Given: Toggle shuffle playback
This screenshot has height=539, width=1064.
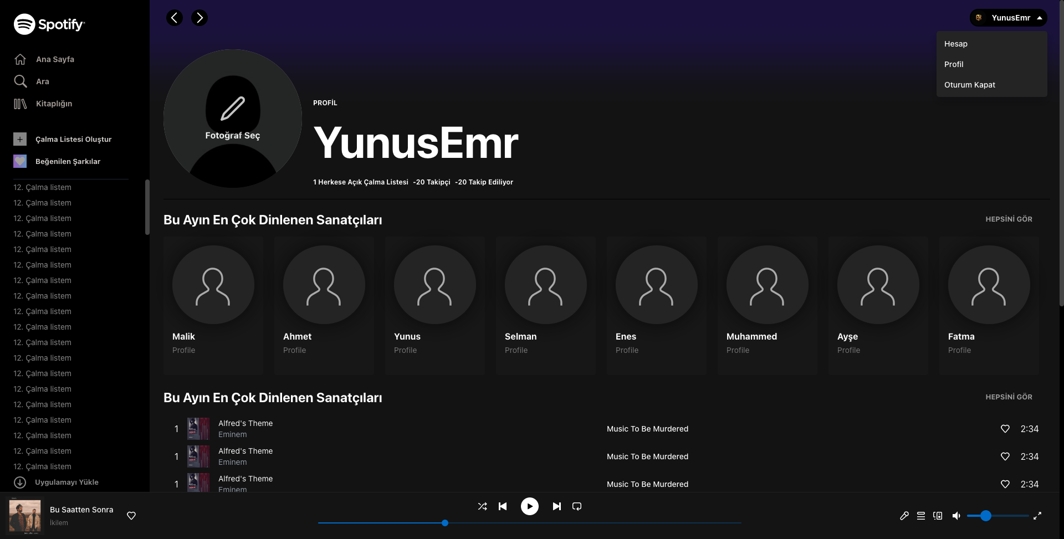Looking at the screenshot, I should point(483,506).
